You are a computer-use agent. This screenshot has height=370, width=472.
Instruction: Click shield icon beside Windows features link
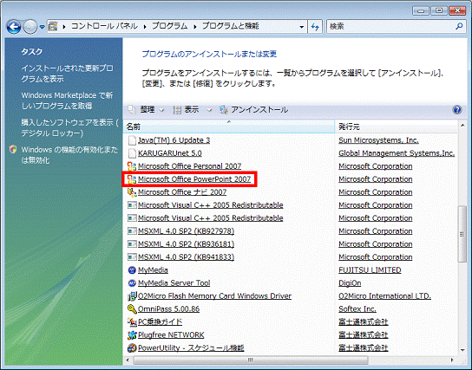[x=13, y=149]
